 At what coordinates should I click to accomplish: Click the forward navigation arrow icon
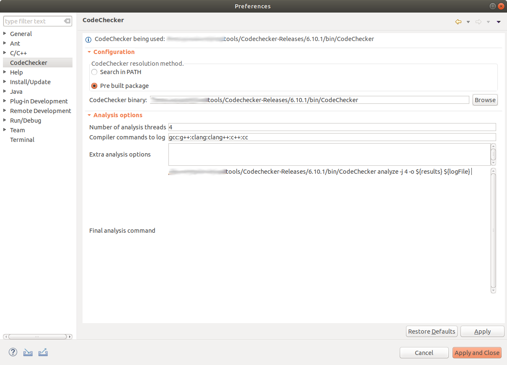(x=479, y=22)
